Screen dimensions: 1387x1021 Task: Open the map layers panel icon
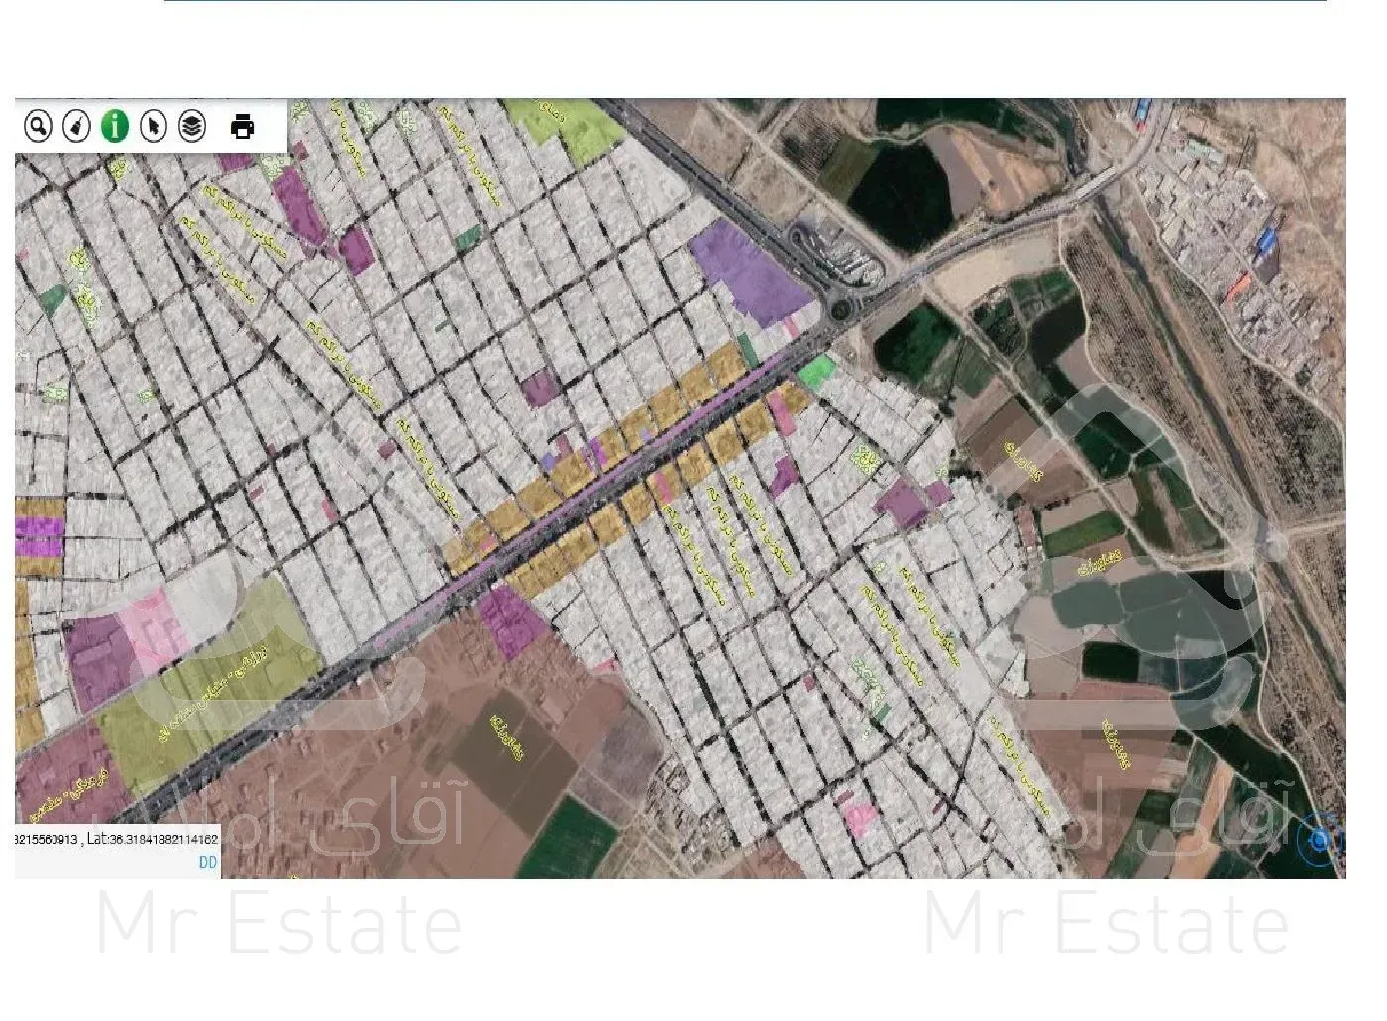[192, 126]
